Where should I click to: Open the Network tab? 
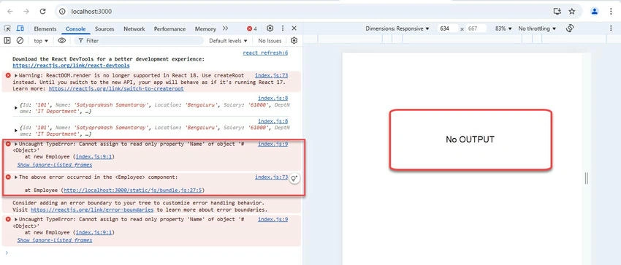click(x=134, y=29)
